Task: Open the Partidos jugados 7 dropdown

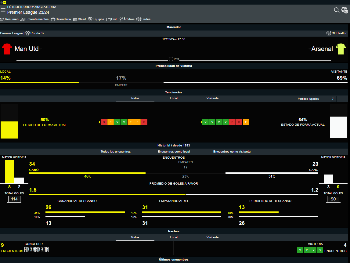Action: click(x=334, y=99)
